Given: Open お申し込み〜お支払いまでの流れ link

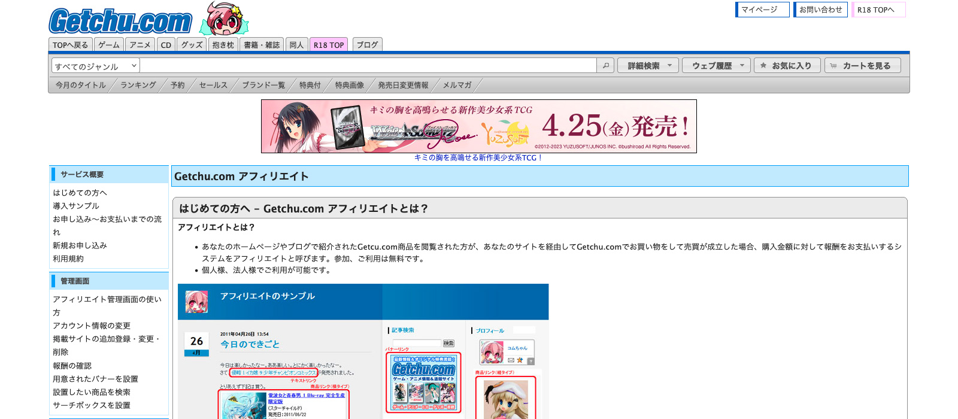Looking at the screenshot, I should click(x=107, y=226).
